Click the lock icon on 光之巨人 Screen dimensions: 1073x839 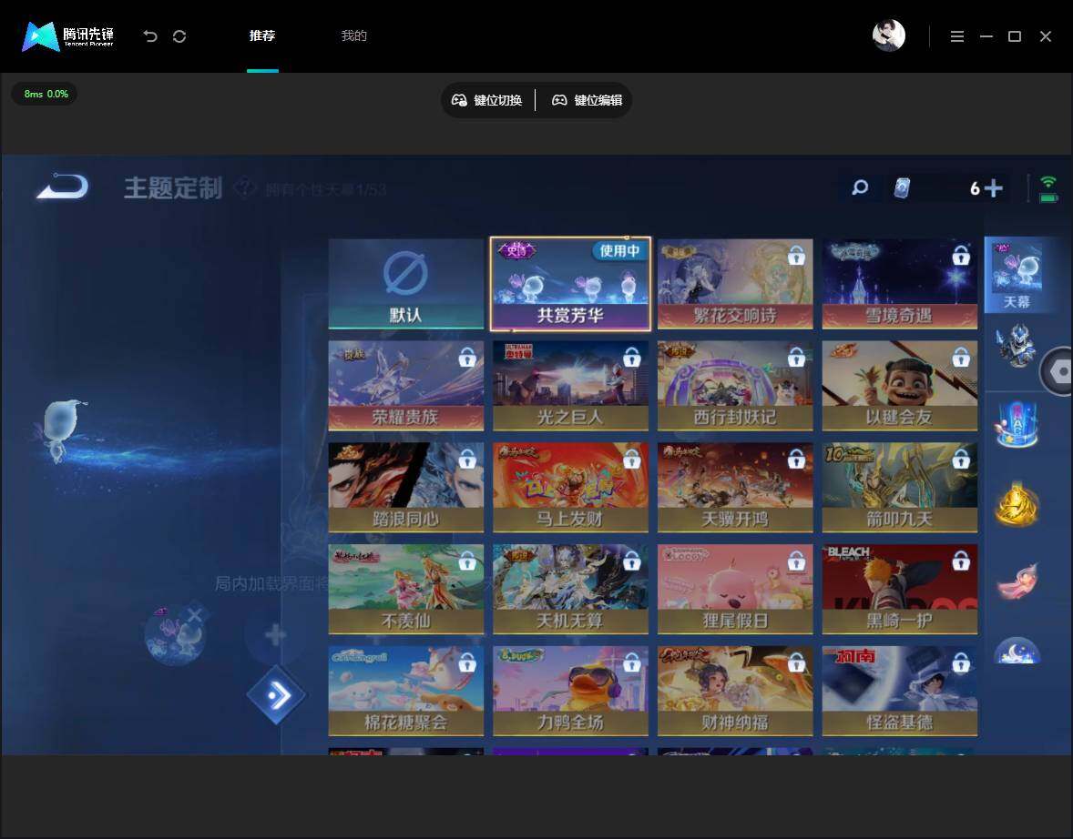coord(631,357)
